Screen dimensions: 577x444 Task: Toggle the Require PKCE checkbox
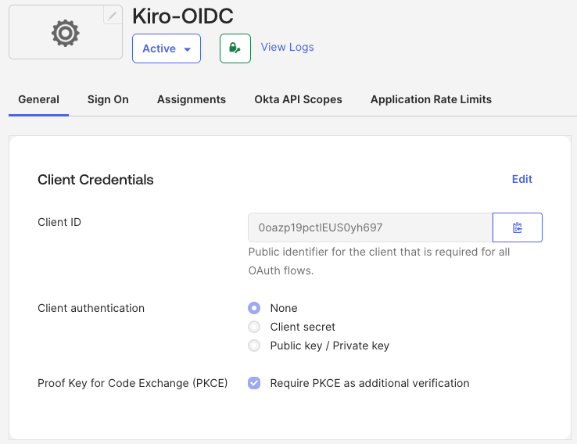(254, 383)
